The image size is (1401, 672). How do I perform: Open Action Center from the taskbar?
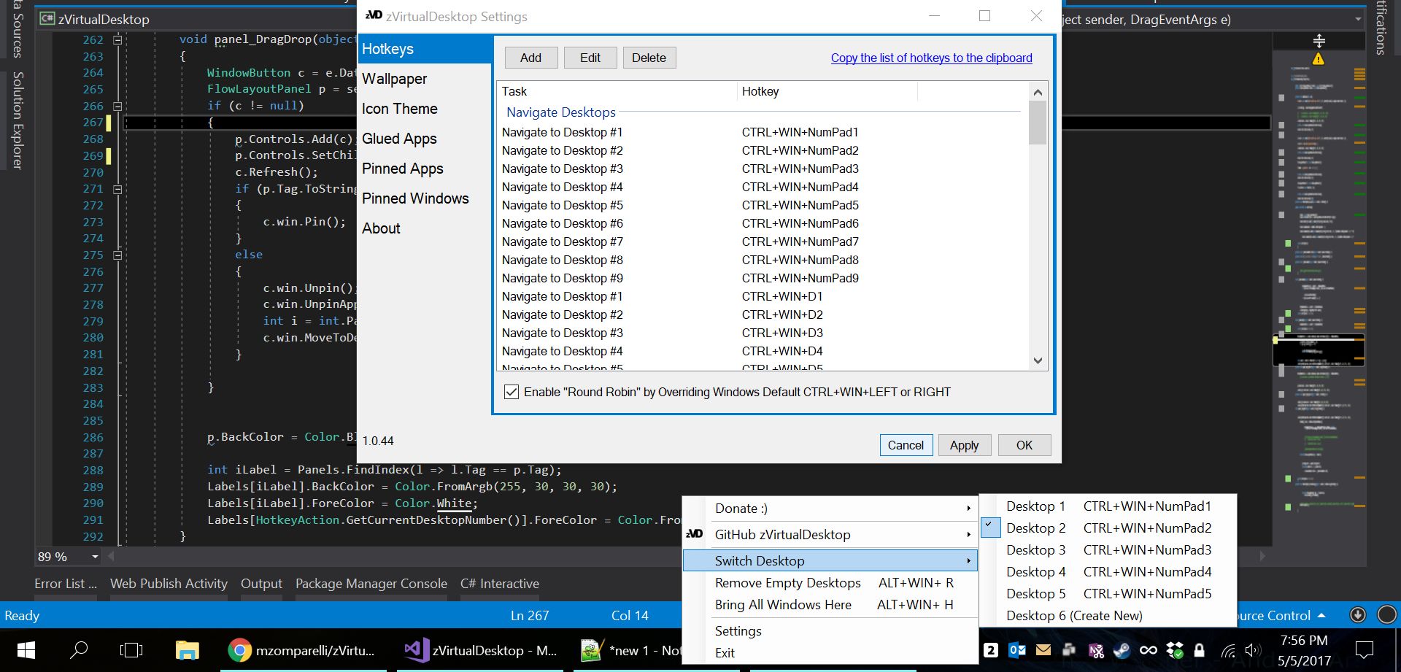pyautogui.click(x=1363, y=650)
